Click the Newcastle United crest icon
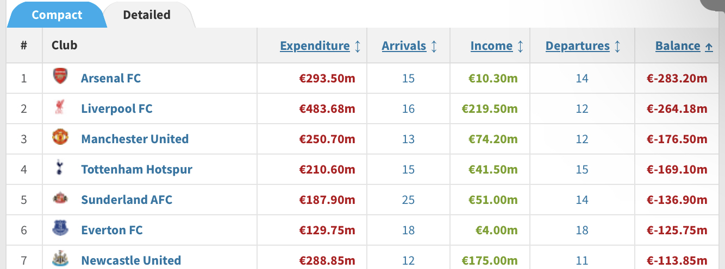The width and height of the screenshot is (725, 269). [x=60, y=259]
